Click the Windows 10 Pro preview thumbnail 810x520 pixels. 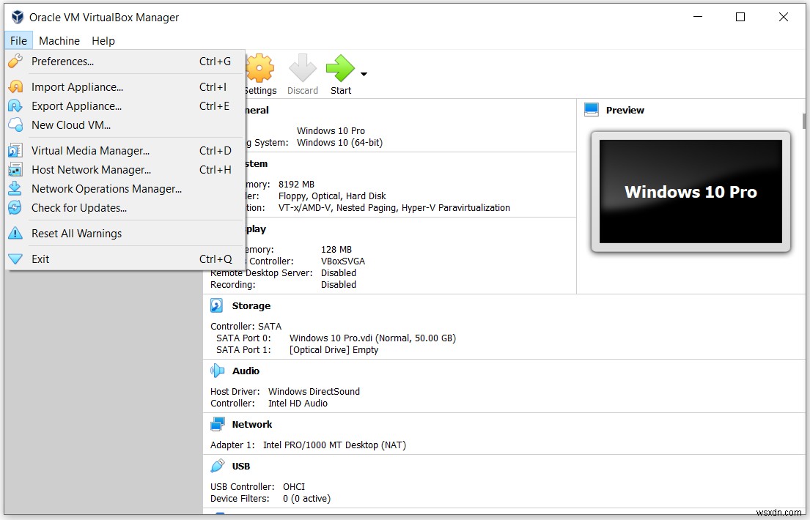click(690, 192)
